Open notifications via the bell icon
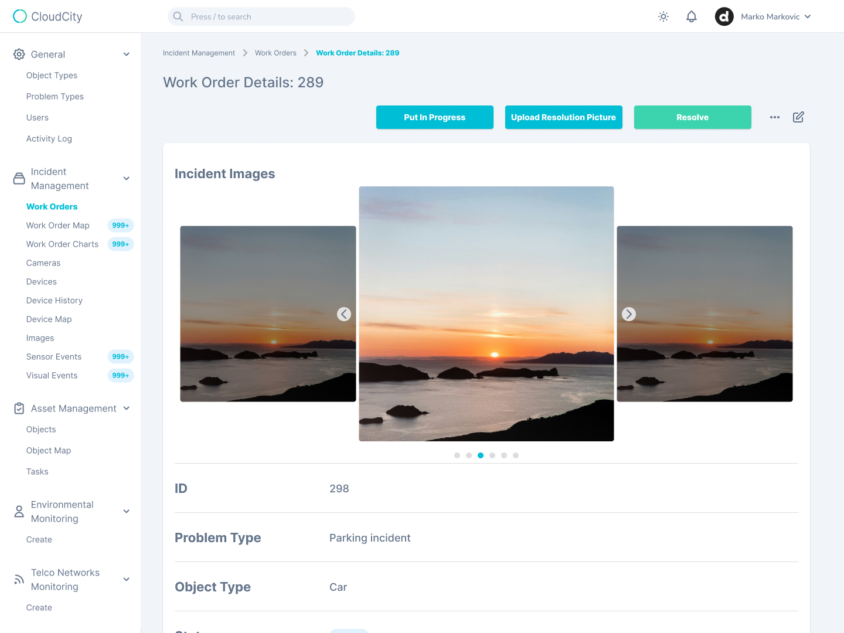This screenshot has width=844, height=633. 691,16
